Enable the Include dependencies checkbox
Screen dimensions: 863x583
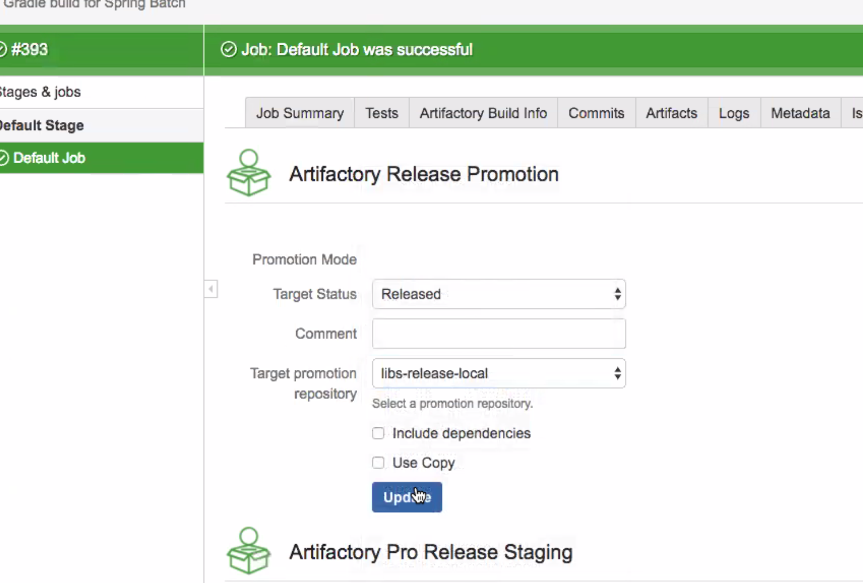tap(378, 433)
